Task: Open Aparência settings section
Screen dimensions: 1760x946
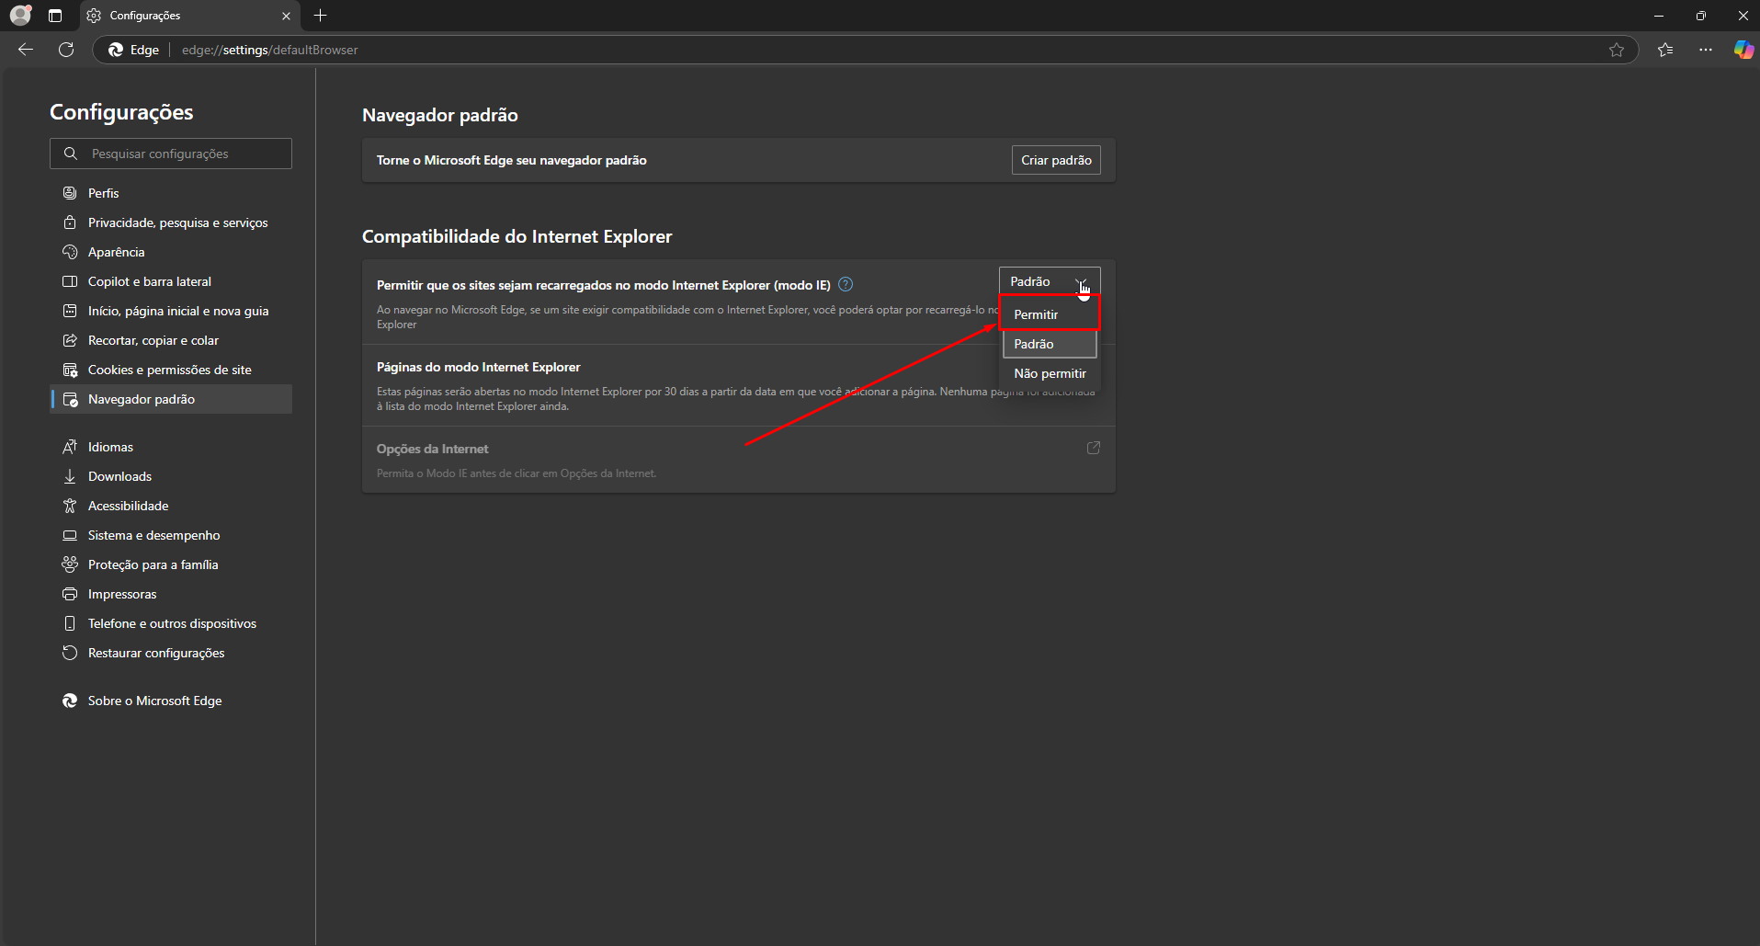Action: 116,252
